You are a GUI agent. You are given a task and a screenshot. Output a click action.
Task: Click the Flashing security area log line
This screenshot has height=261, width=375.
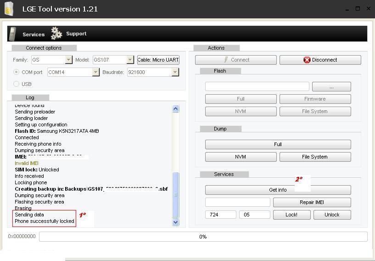[x=39, y=202]
